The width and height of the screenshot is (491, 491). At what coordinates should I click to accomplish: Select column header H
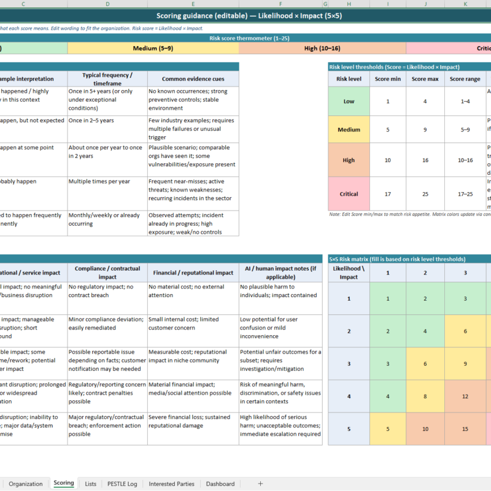[349, 4]
